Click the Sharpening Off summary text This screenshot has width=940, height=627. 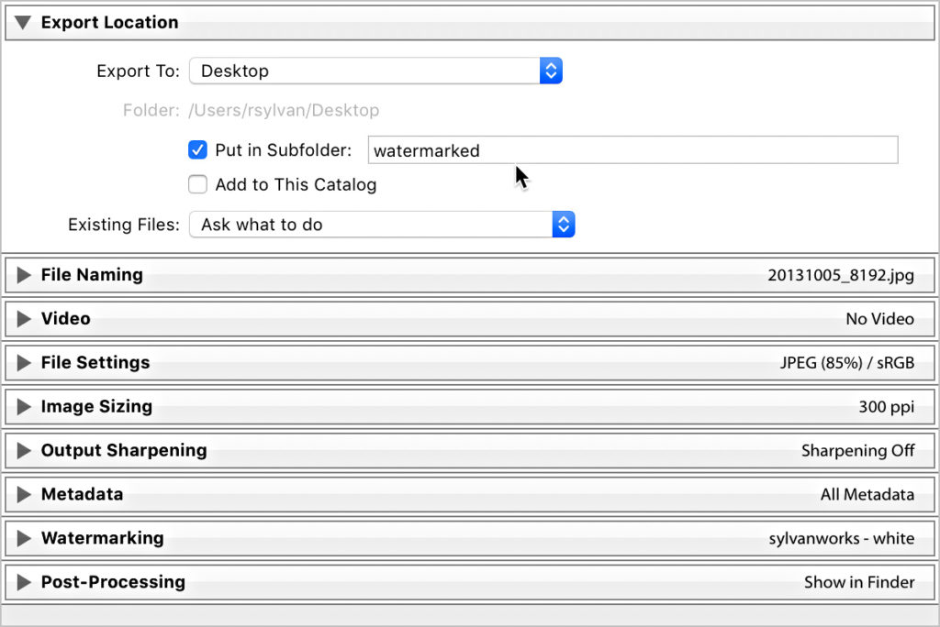click(x=858, y=450)
